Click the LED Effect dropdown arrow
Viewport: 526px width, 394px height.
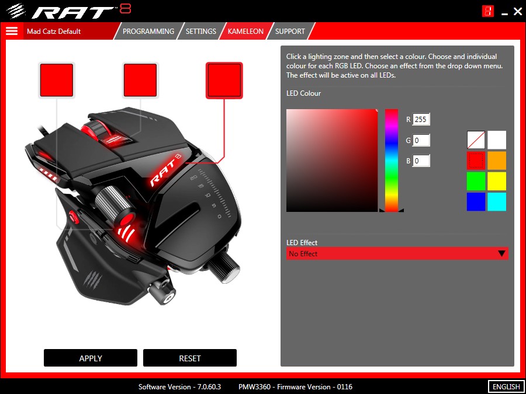click(501, 253)
